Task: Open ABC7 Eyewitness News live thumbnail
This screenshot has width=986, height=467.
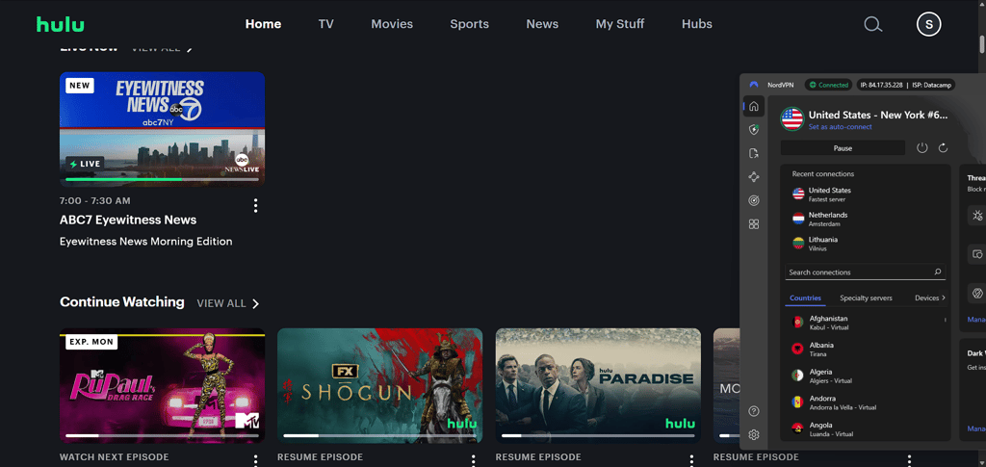Action: click(x=162, y=129)
